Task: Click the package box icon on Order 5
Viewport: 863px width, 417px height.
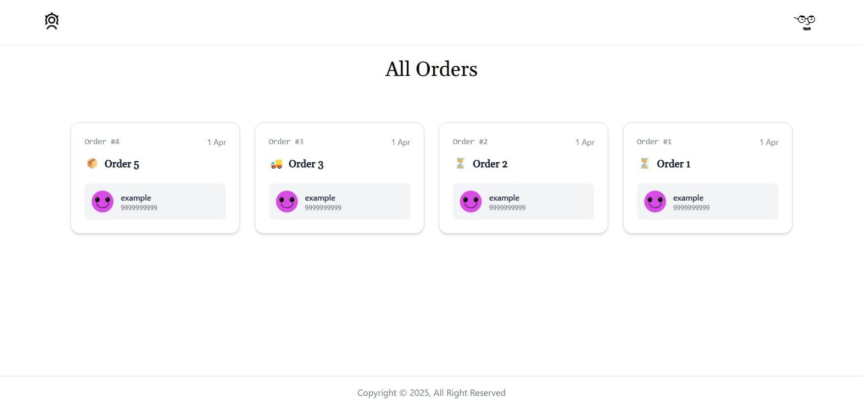Action: [92, 163]
